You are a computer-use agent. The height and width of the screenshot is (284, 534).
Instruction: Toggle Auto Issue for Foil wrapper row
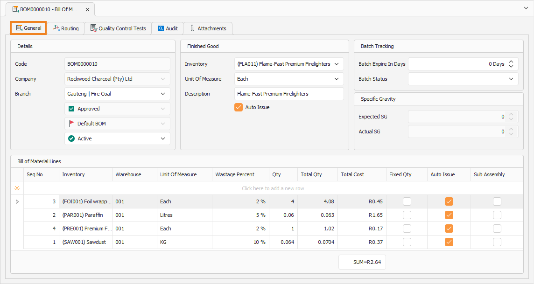[x=449, y=201]
